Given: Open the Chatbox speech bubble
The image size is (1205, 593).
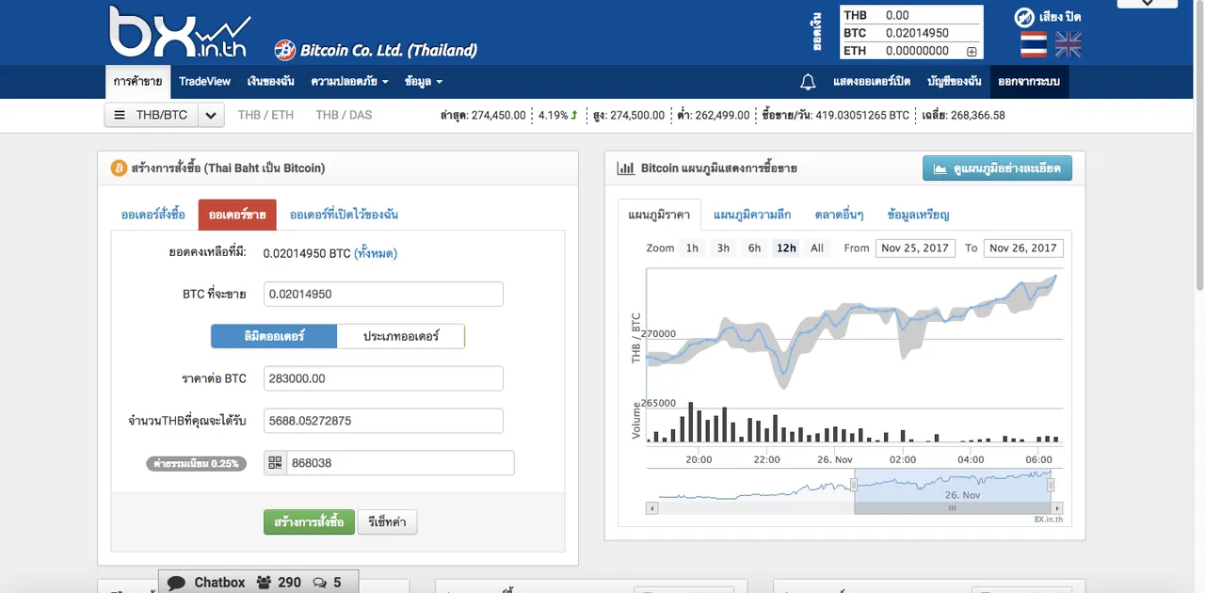Looking at the screenshot, I should pyautogui.click(x=176, y=583).
